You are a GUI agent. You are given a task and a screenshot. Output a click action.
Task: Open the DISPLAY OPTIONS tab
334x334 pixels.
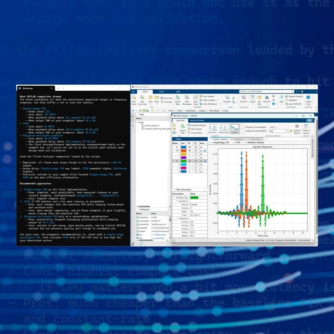[197, 121]
